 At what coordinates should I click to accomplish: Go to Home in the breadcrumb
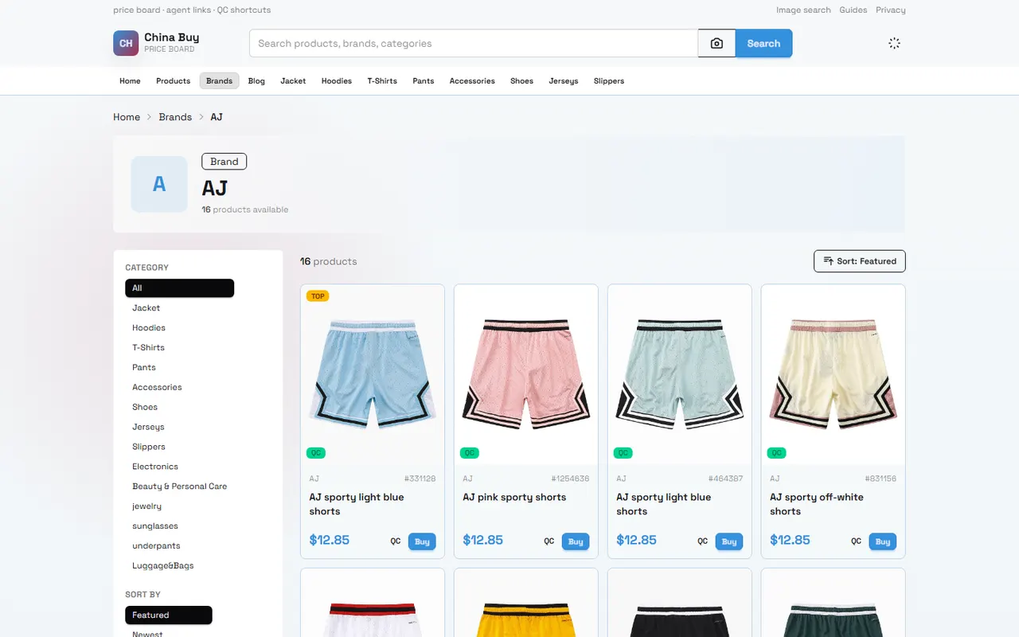click(x=127, y=117)
